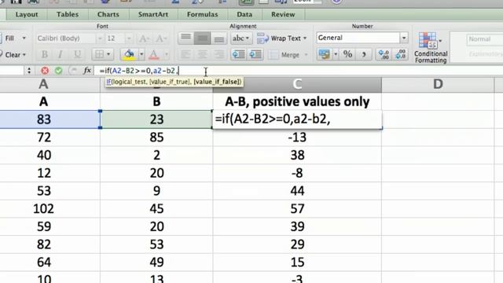Screen dimensions: 503x283
Task: Click the name box stepper arrows
Action: click(29, 71)
